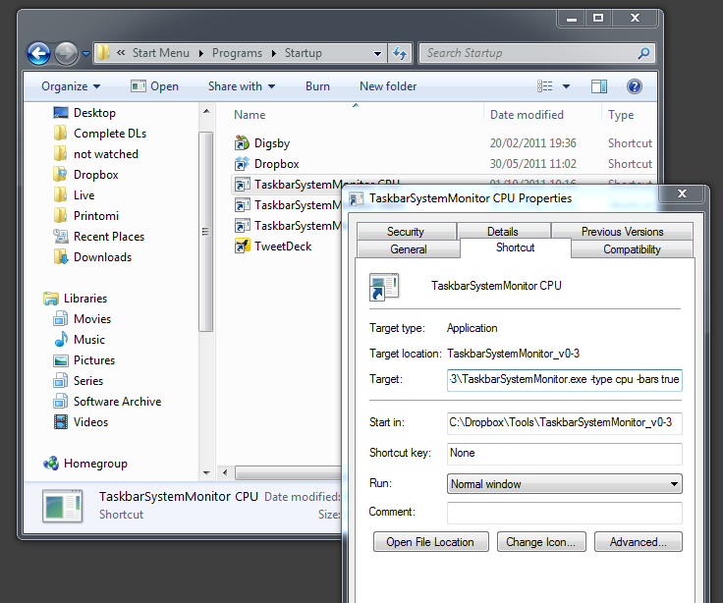
Task: Click the Advanced button
Action: (638, 542)
